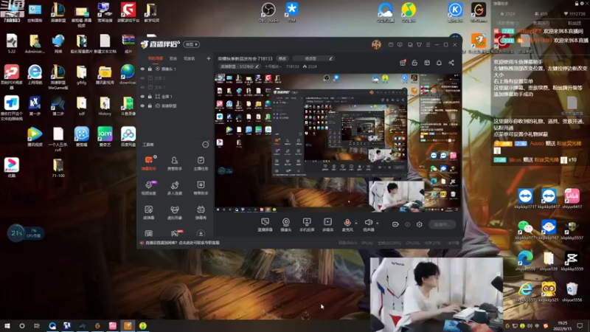Image resolution: width=590 pixels, height=332 pixels.
Task: Open the 弹幕秀 danmaku show tool
Action: tap(201, 212)
